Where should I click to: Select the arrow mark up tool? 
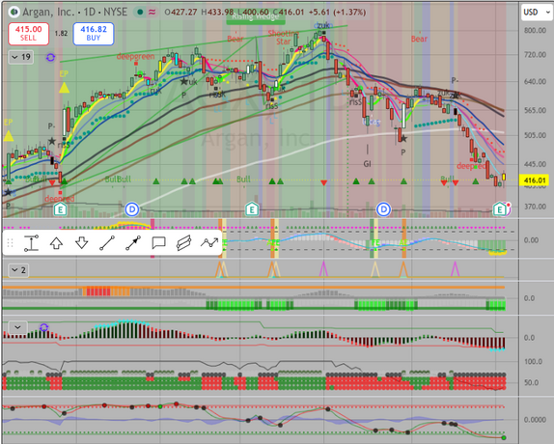point(56,243)
